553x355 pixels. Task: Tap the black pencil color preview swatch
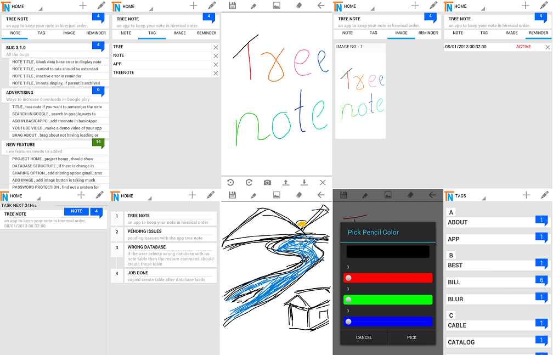pyautogui.click(x=388, y=252)
